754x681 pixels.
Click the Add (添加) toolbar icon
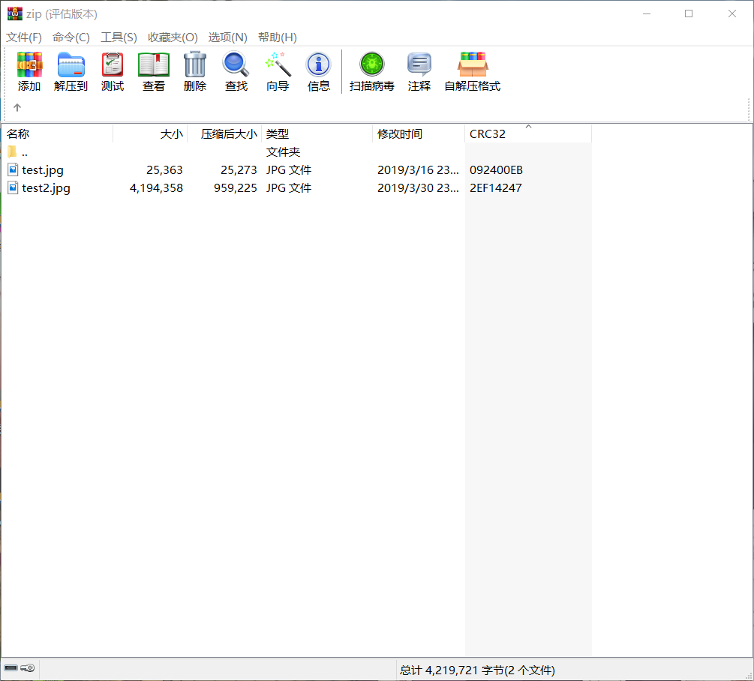[29, 64]
